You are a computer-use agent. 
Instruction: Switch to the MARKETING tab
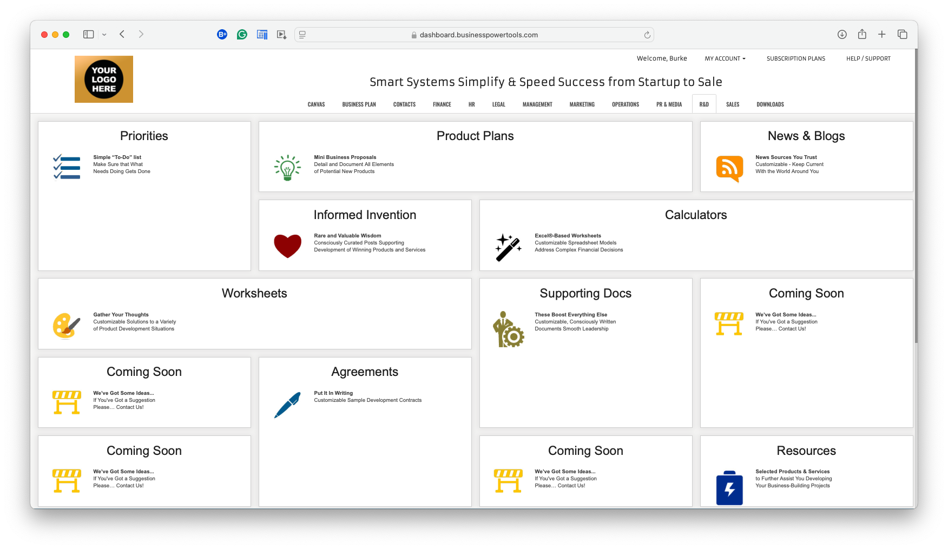582,104
